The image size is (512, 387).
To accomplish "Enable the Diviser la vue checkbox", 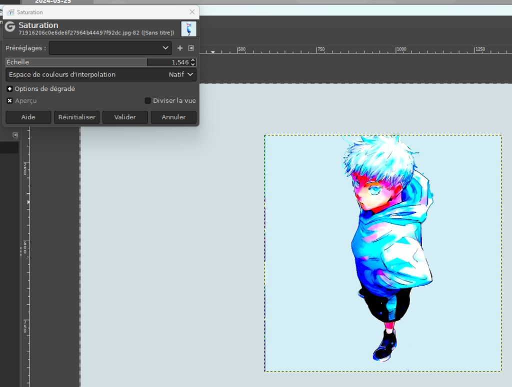I will tap(147, 101).
